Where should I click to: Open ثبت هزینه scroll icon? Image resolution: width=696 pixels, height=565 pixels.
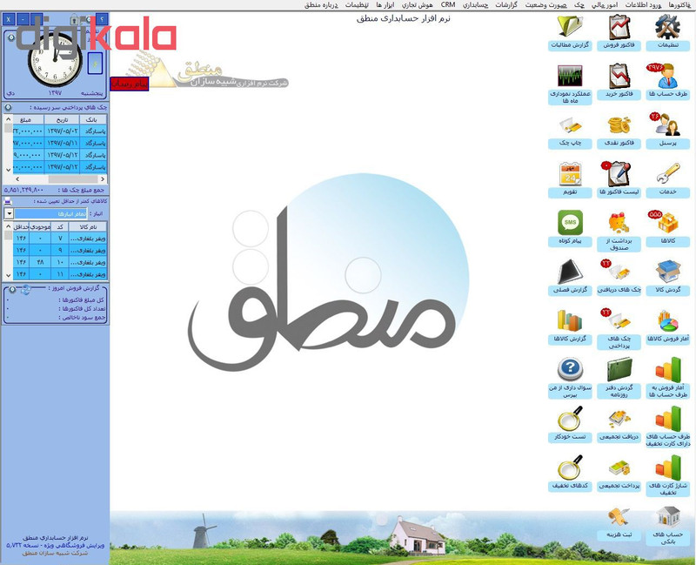(619, 516)
